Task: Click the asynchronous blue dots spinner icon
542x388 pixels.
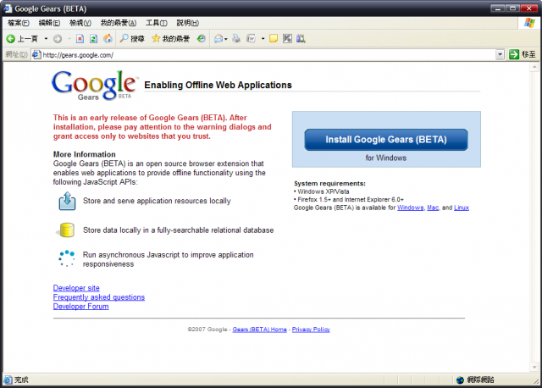Action: click(x=66, y=258)
